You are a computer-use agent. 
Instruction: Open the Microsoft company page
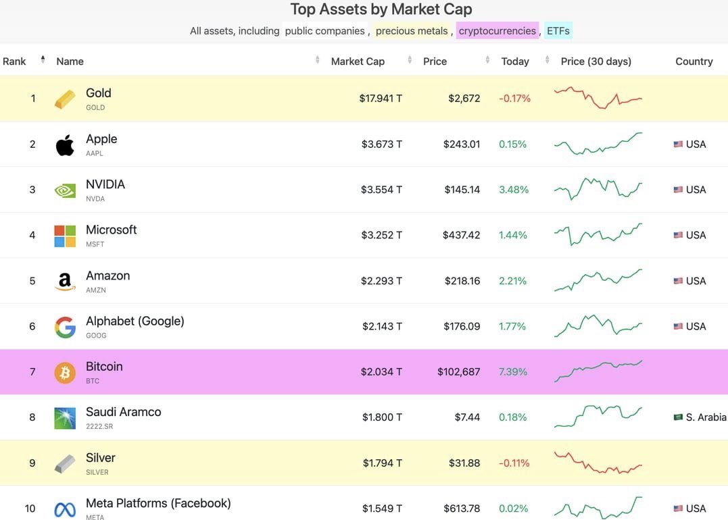click(x=112, y=230)
